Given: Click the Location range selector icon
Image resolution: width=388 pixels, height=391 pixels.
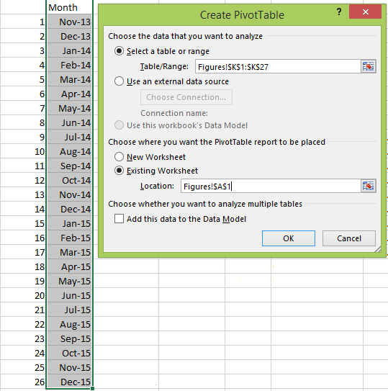Looking at the screenshot, I should [368, 186].
